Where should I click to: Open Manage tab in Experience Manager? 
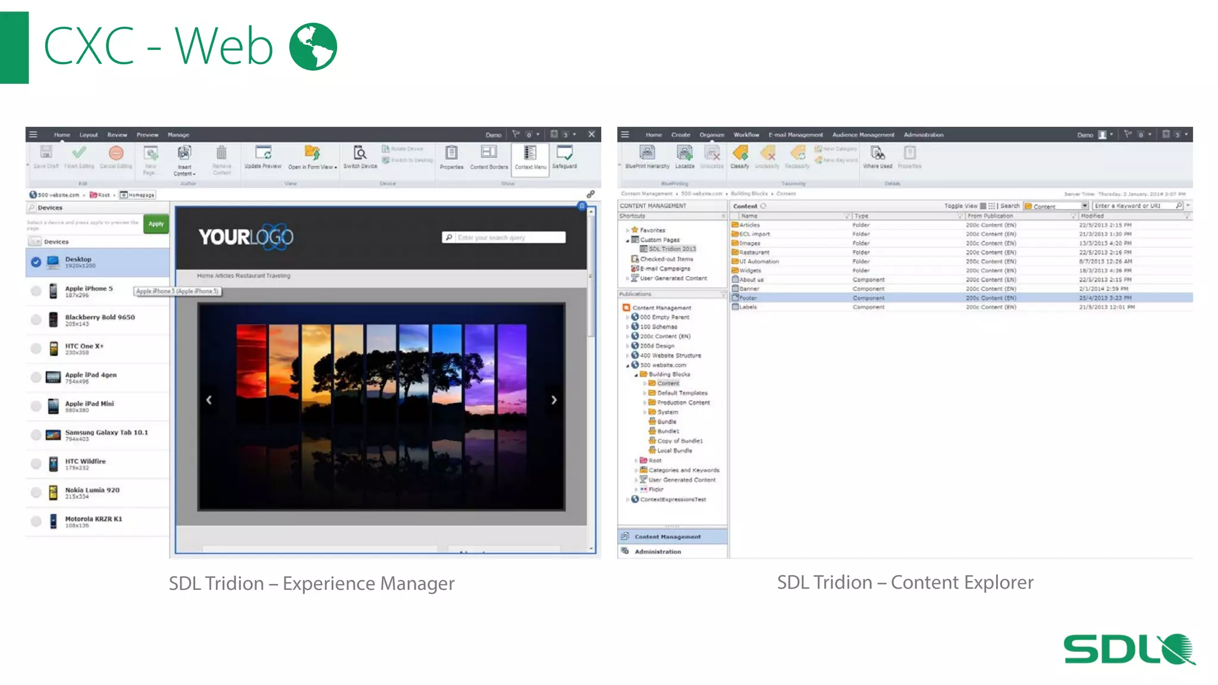click(x=178, y=135)
